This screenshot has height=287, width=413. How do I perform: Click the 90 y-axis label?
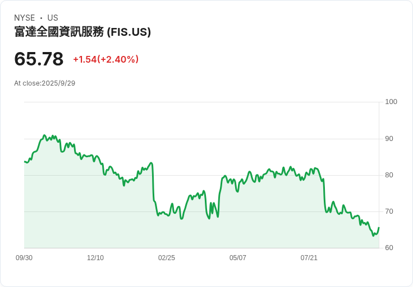pos(389,139)
